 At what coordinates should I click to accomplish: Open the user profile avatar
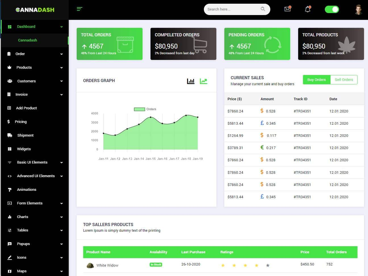359,9
